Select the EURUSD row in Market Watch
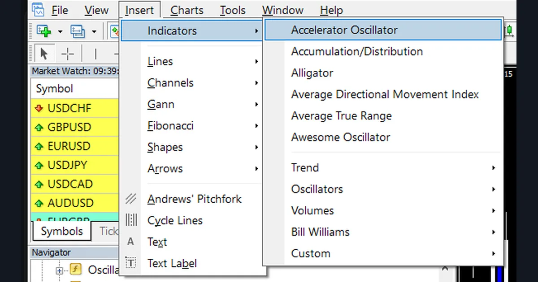Viewport: 538px width, 282px height. click(75, 146)
